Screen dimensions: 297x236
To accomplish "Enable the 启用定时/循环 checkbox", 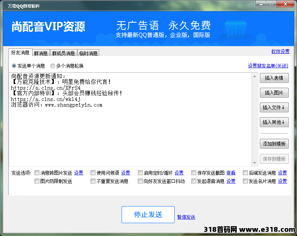I will click(x=140, y=172).
